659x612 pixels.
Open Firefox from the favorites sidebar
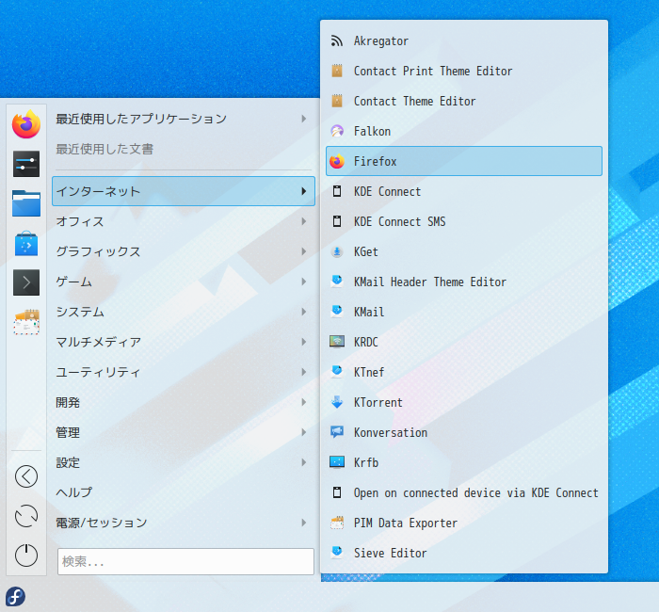[x=26, y=124]
